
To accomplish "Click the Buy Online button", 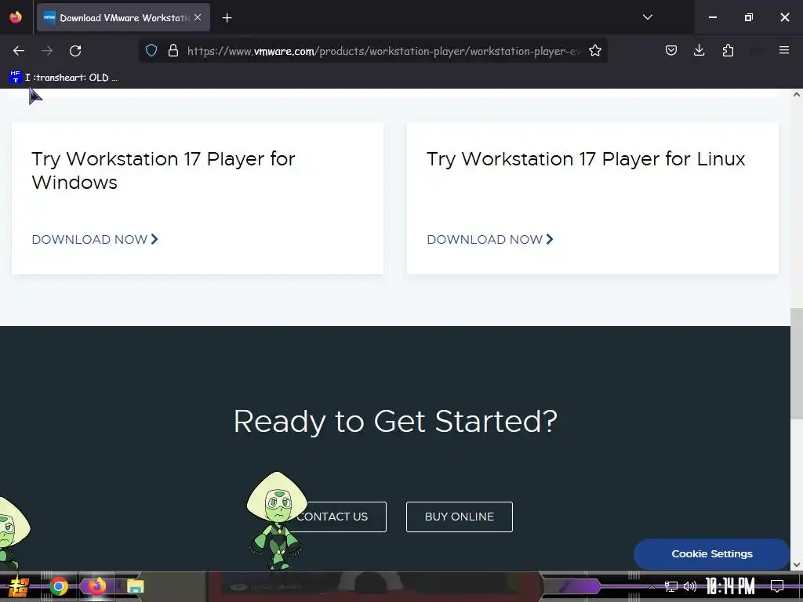I will pos(460,517).
